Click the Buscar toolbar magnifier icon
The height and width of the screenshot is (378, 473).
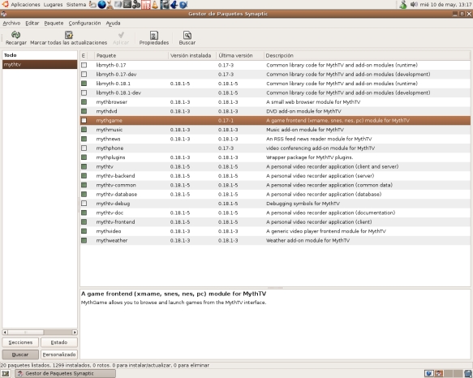click(x=187, y=35)
